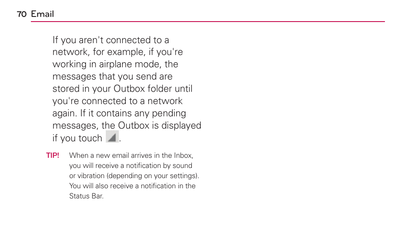Click the page number 70
The image size is (404, 231).
(22, 14)
